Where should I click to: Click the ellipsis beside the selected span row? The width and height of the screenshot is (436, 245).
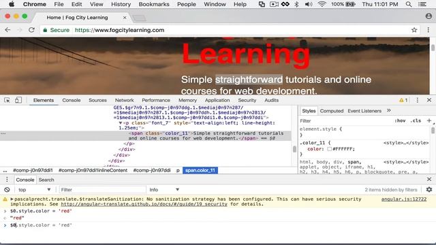coord(3,133)
